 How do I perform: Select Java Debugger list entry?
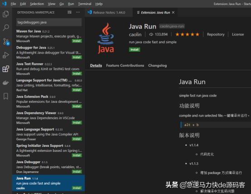coord(48,167)
